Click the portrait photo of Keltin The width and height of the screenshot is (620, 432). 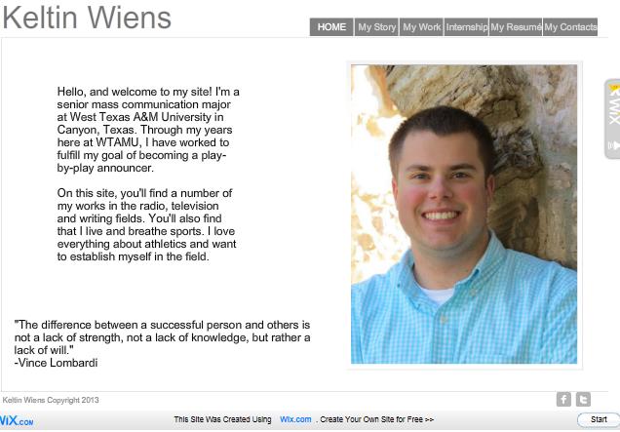point(464,214)
